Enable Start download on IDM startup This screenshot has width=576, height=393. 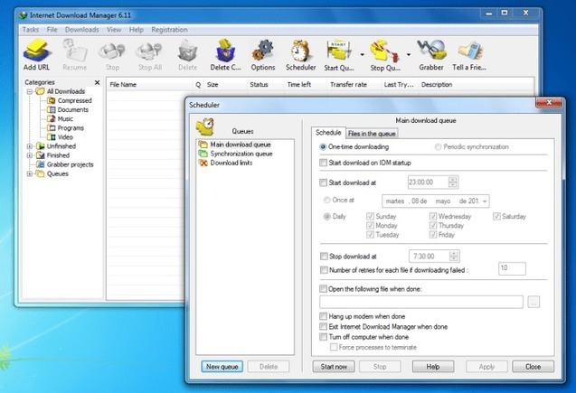click(x=324, y=164)
